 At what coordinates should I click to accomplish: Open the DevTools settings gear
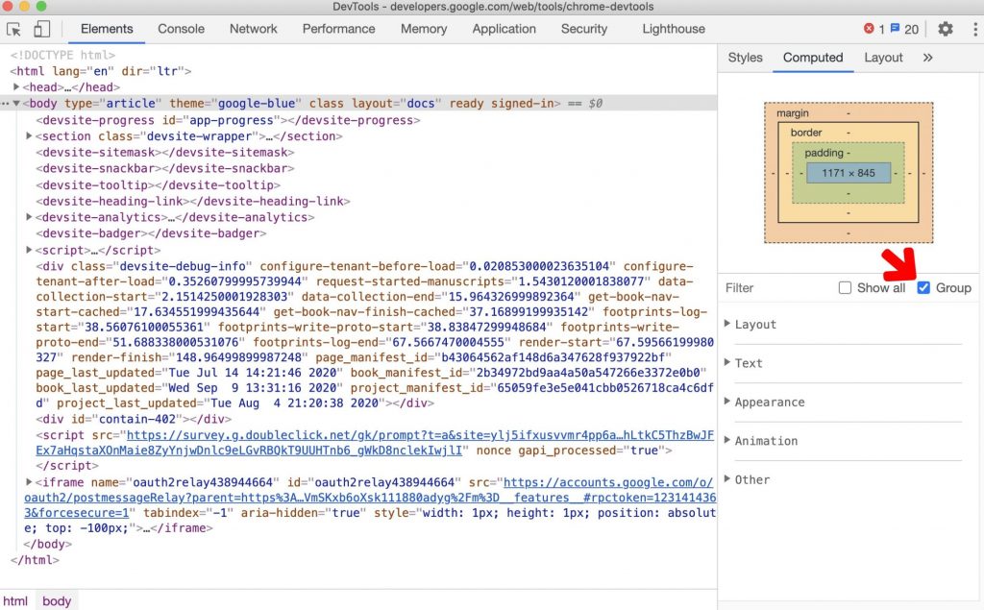coord(946,29)
